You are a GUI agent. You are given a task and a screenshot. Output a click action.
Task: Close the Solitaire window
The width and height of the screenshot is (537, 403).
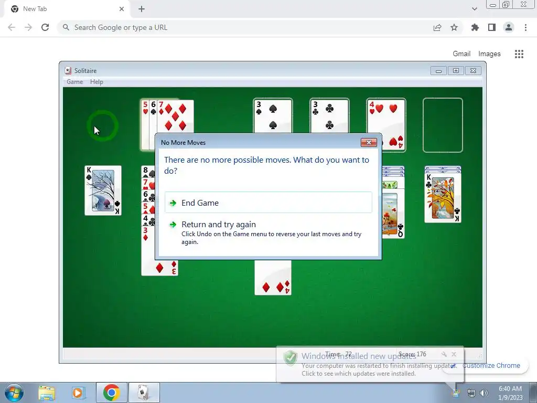473,71
